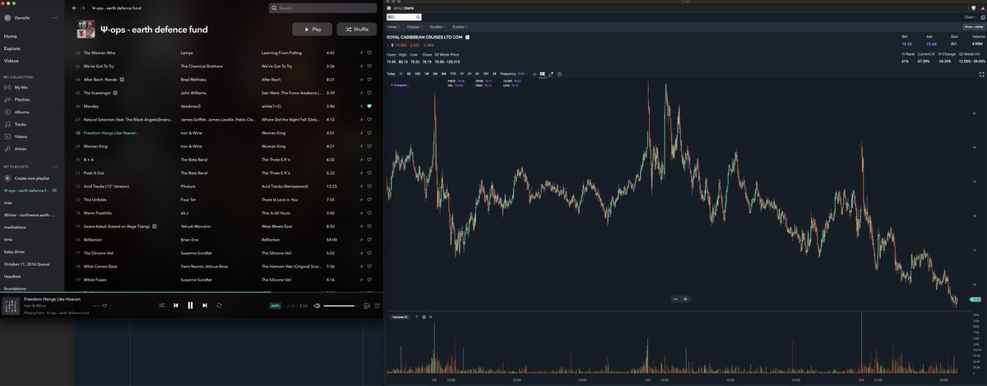Favorite We've Got To Try track
Image resolution: width=987 pixels, height=386 pixels.
click(369, 66)
